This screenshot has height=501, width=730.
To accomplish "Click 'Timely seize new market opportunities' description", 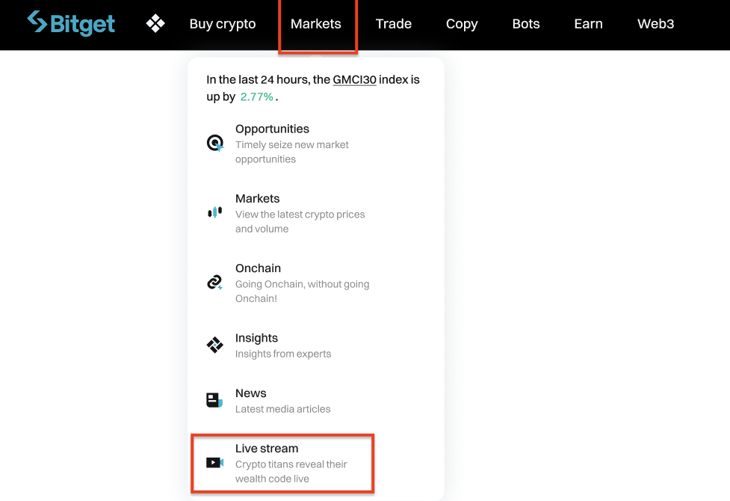I will (x=292, y=152).
